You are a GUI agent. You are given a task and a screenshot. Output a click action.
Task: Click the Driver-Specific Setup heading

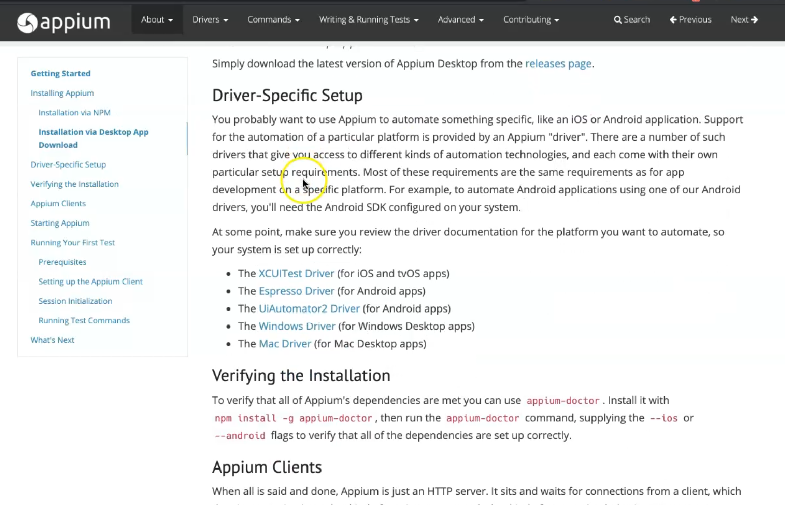(287, 95)
